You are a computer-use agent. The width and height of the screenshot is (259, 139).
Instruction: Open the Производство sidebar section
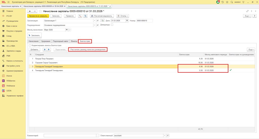pos(12,41)
